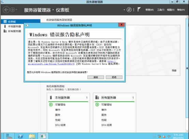Click the green 可管理性 status icon in 本地服务器
The width and height of the screenshot is (189, 139).
pyautogui.click(x=51, y=105)
